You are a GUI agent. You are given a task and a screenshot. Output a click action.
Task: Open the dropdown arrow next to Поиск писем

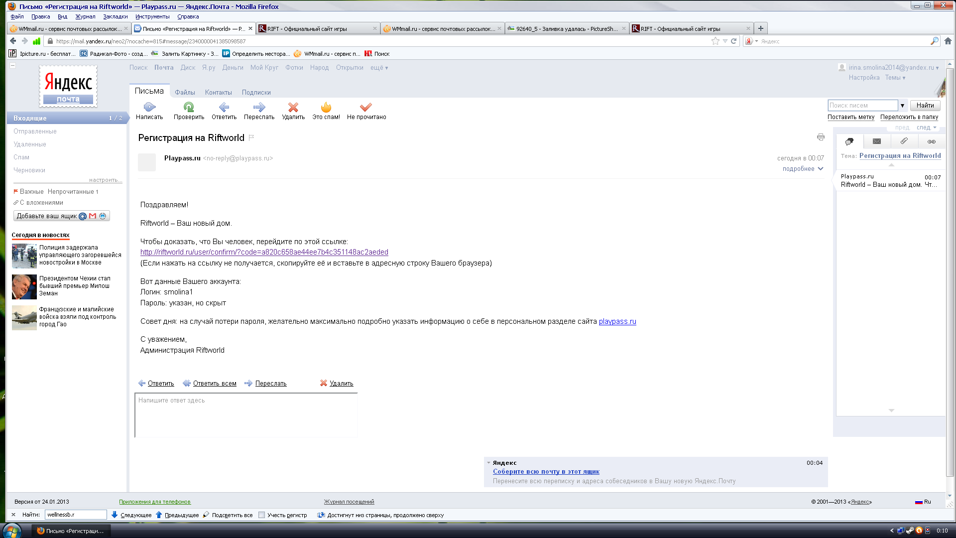point(902,105)
